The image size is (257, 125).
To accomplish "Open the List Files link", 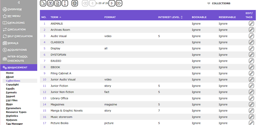I will (x=12, y=100).
